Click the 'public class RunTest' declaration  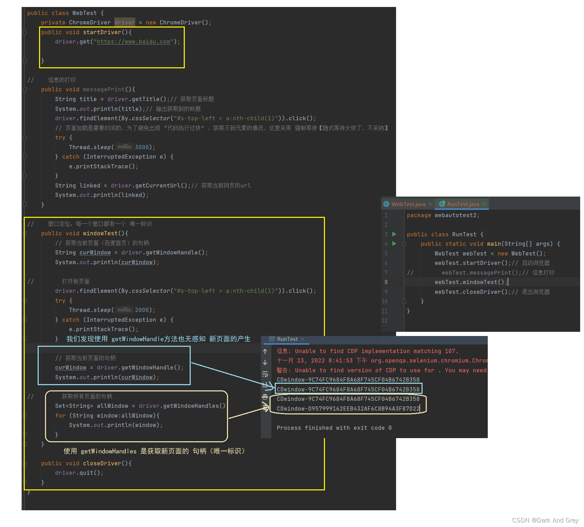click(x=445, y=234)
